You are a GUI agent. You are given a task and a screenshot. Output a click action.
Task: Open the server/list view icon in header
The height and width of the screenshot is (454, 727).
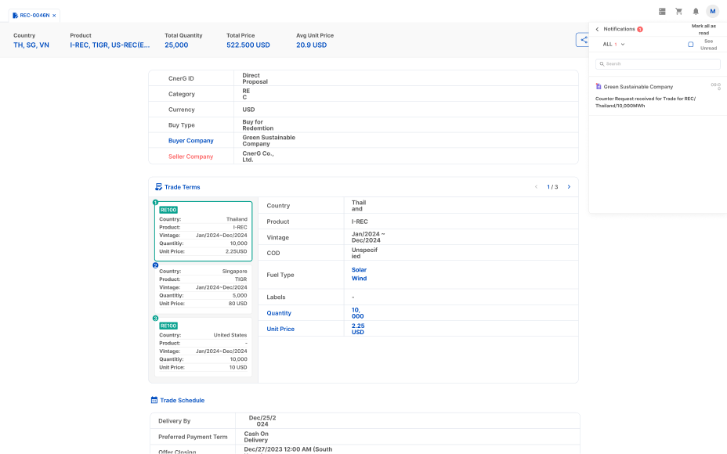(662, 12)
